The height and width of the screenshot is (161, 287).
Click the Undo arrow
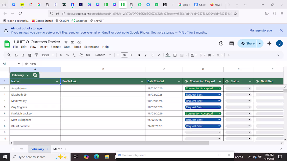point(16,55)
